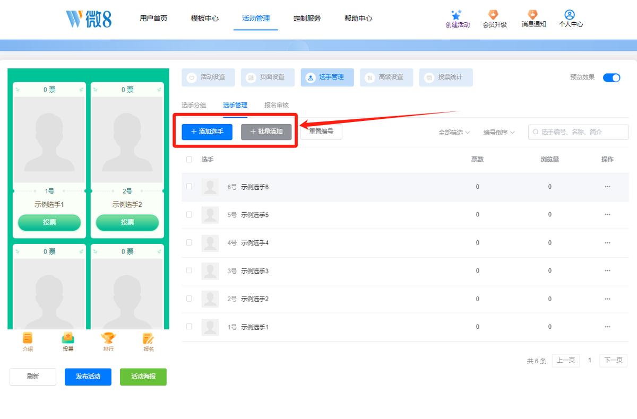Tap the 介绍 icon in preview

(x=28, y=338)
